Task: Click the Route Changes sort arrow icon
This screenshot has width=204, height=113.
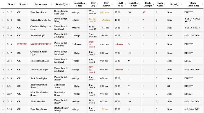Action: [x=153, y=5]
